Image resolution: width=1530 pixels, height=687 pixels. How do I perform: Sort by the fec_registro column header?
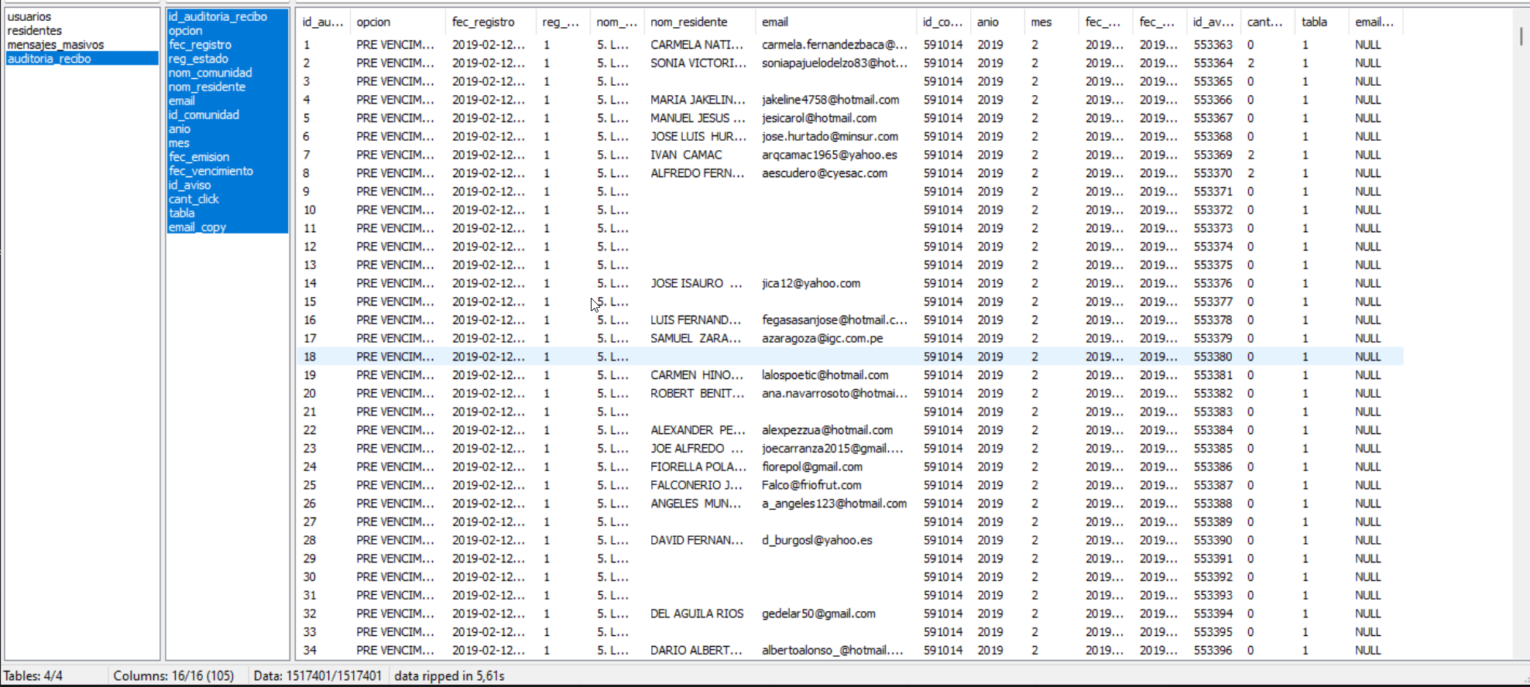[x=483, y=22]
